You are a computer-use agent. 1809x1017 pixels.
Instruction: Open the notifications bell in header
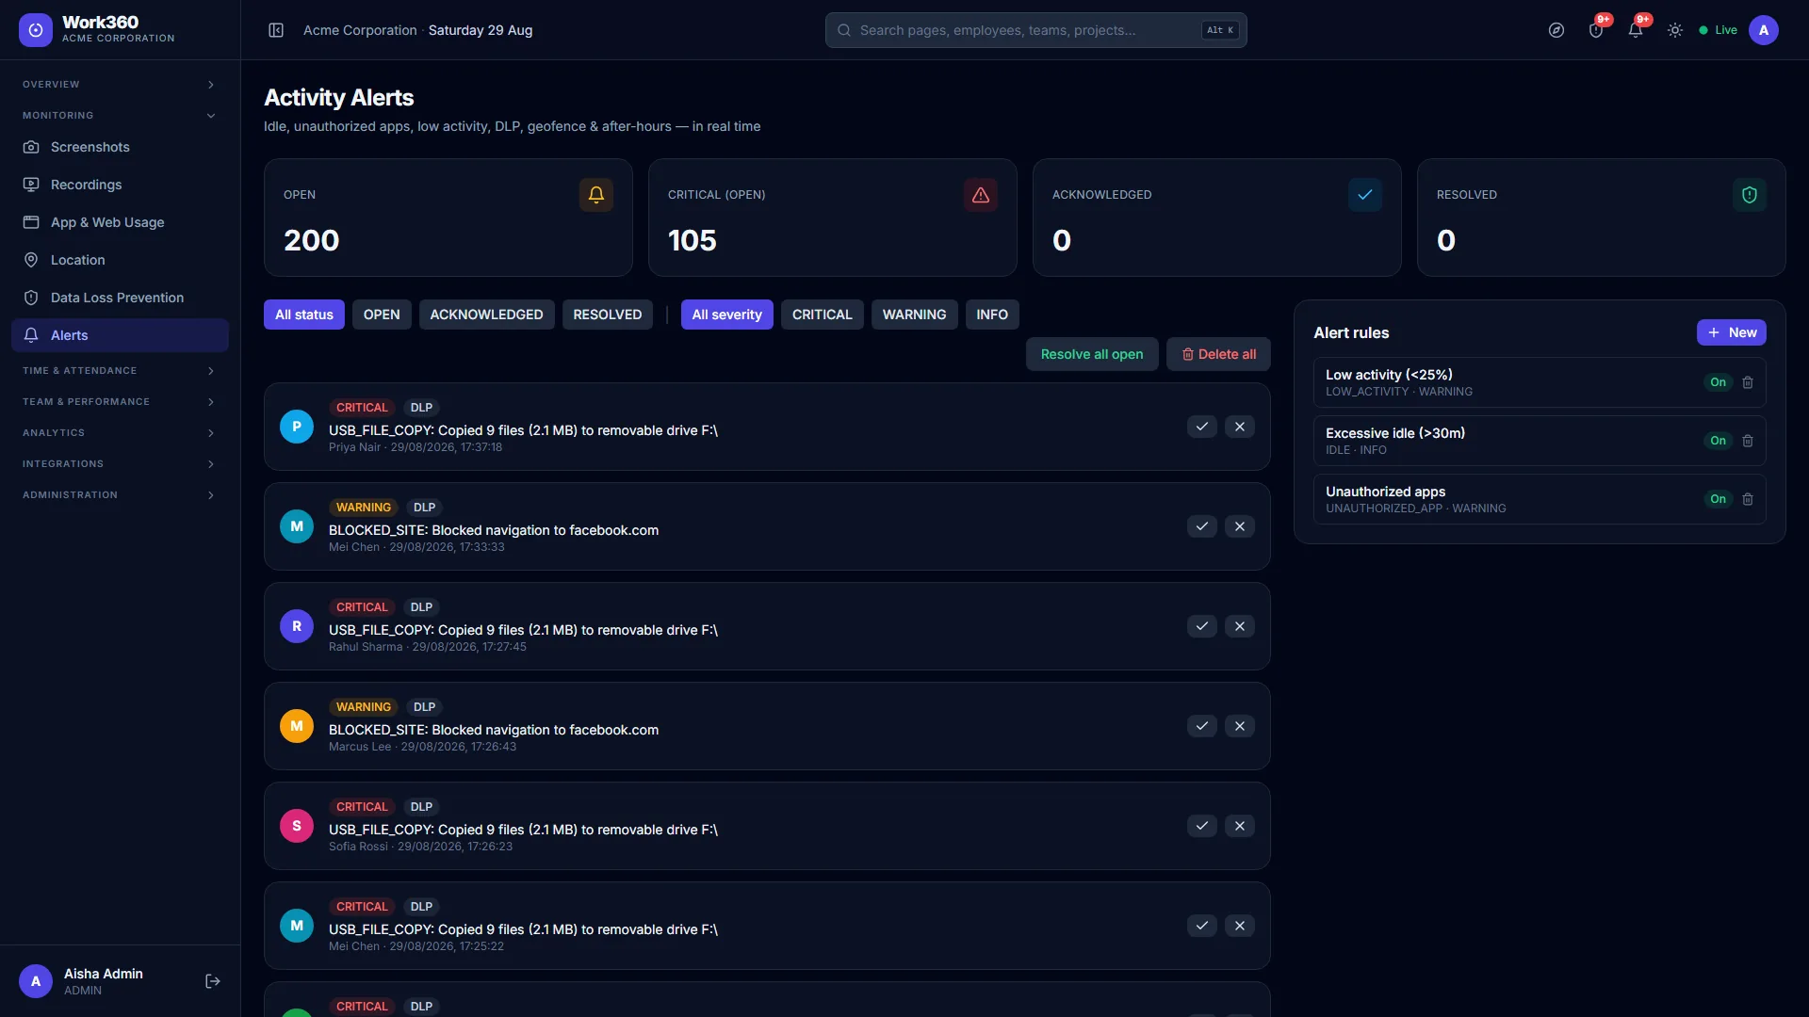pyautogui.click(x=1636, y=30)
